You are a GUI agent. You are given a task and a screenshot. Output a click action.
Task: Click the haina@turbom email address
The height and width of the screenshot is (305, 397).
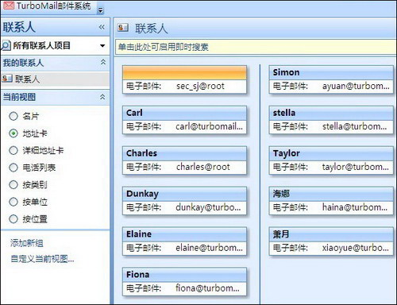pyautogui.click(x=355, y=207)
